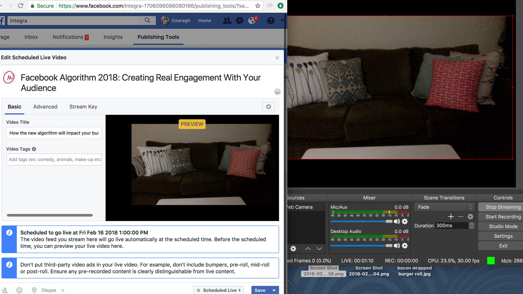Add scene transition plus icon
The image size is (523, 294).
tap(451, 217)
